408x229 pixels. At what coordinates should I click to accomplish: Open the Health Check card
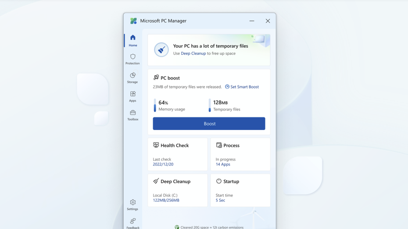coord(174,145)
